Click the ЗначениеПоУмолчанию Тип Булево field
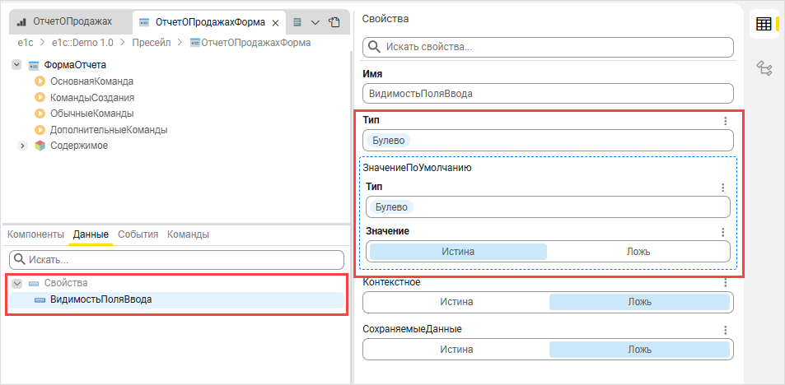Image resolution: width=785 pixels, height=385 pixels. [549, 207]
